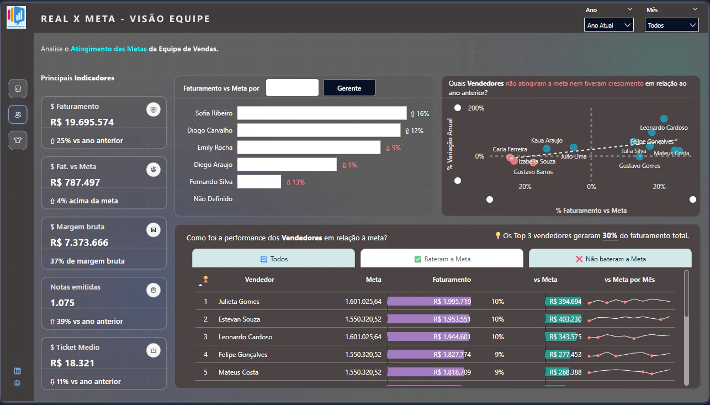Click Diogo Carvalho's bar in chart
This screenshot has height=405, width=710.
click(x=319, y=130)
